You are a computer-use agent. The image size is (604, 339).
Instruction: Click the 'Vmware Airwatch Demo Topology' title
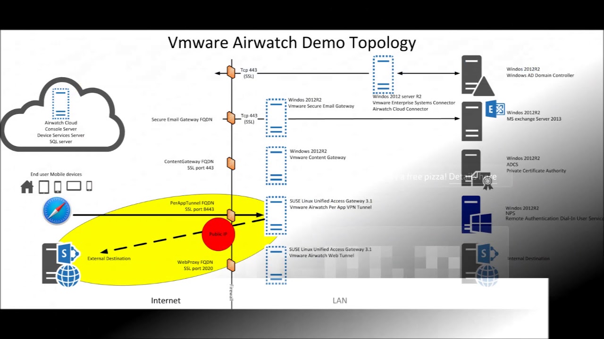292,43
